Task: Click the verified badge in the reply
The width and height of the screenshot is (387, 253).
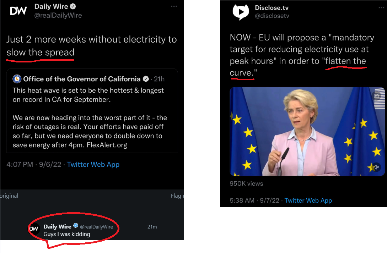Action: point(76,226)
